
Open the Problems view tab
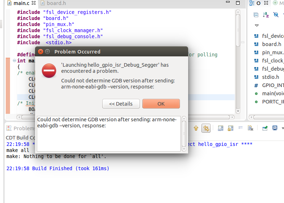click(x=20, y=128)
